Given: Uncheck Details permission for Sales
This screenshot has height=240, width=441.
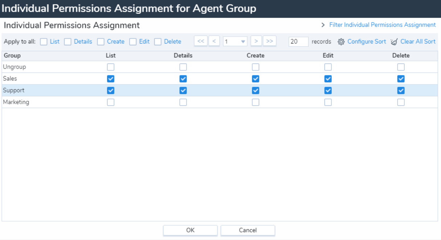Looking at the screenshot, I should 183,79.
